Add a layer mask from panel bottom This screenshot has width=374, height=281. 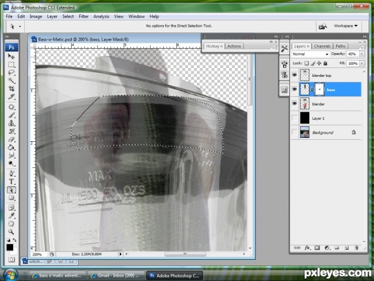(x=317, y=248)
